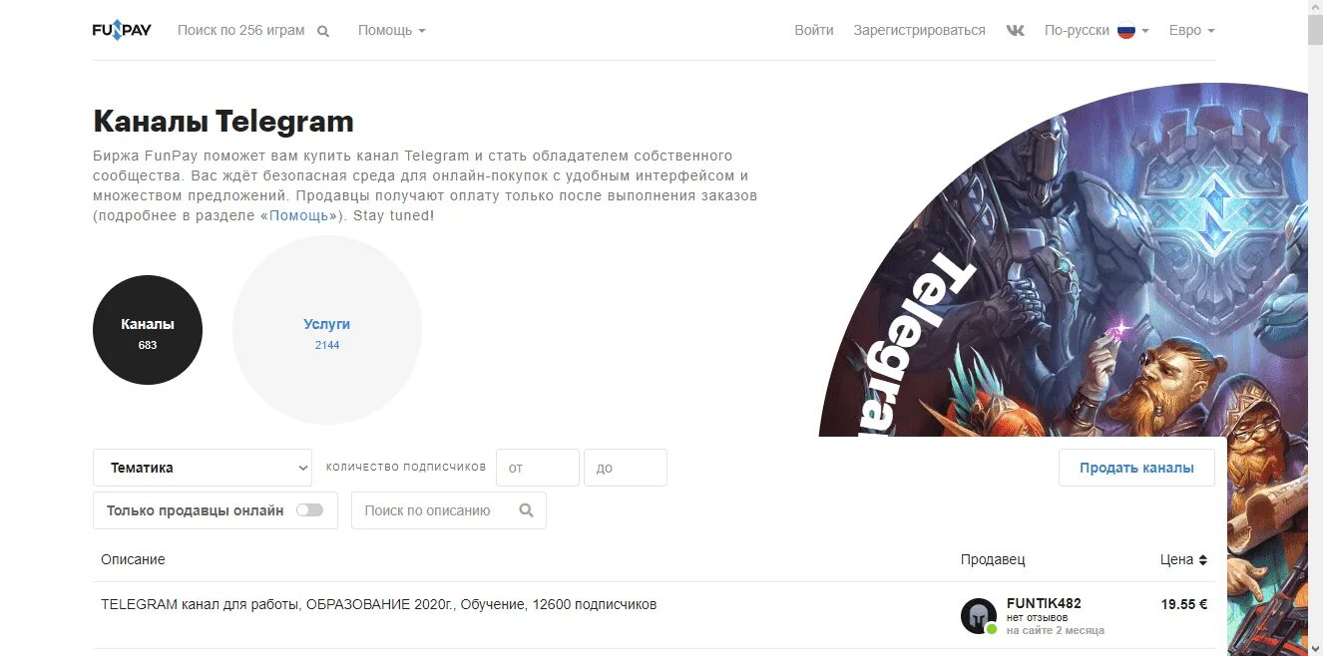Image resolution: width=1323 pixels, height=656 pixels.
Task: Click the FunPay logo
Action: click(122, 30)
